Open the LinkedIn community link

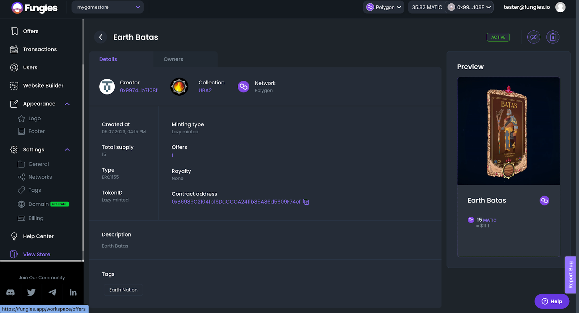[x=73, y=292]
